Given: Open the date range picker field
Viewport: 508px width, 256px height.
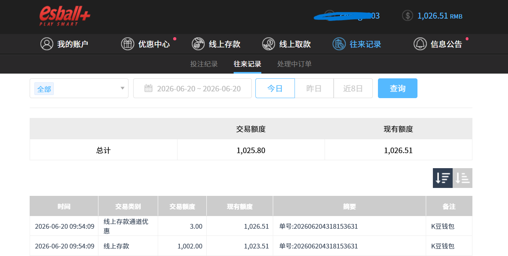Looking at the screenshot, I should click(x=193, y=88).
